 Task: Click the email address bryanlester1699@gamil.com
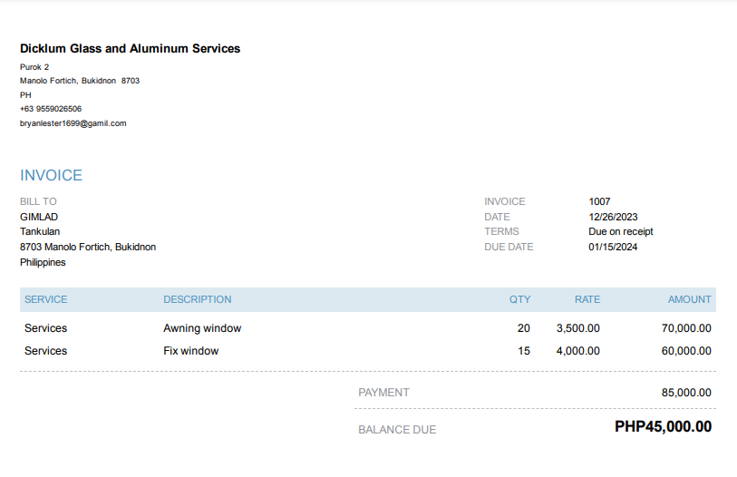tap(73, 122)
